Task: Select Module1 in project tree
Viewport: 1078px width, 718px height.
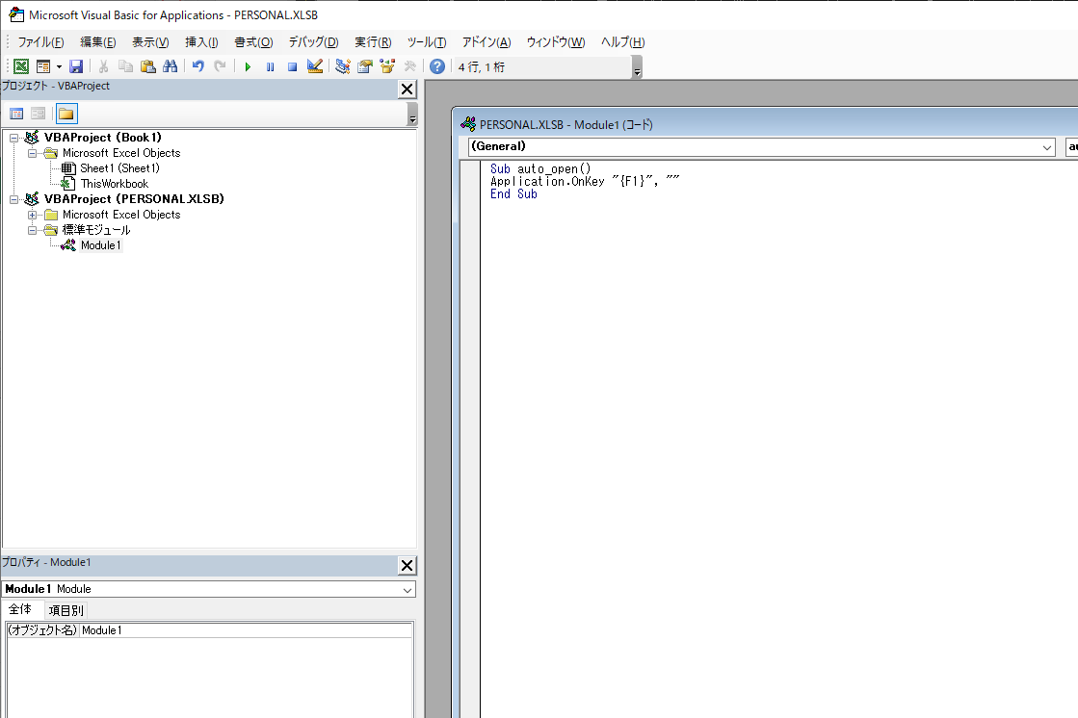Action: pyautogui.click(x=100, y=245)
